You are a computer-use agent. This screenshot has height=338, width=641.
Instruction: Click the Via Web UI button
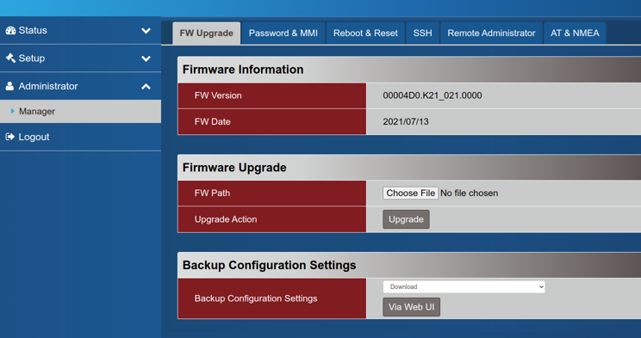click(411, 307)
